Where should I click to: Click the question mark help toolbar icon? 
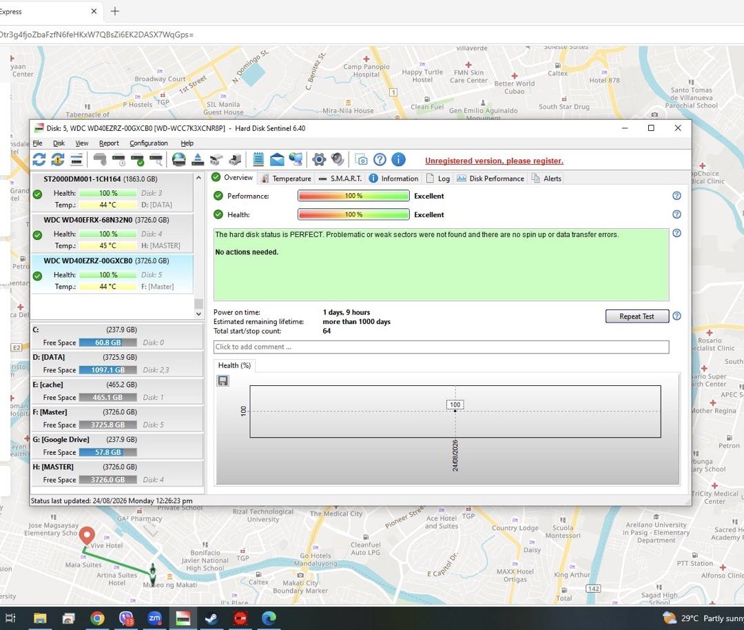(380, 159)
